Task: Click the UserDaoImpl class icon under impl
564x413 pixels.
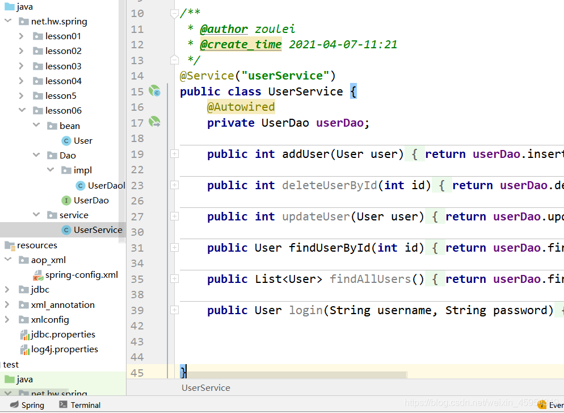Action: (81, 186)
